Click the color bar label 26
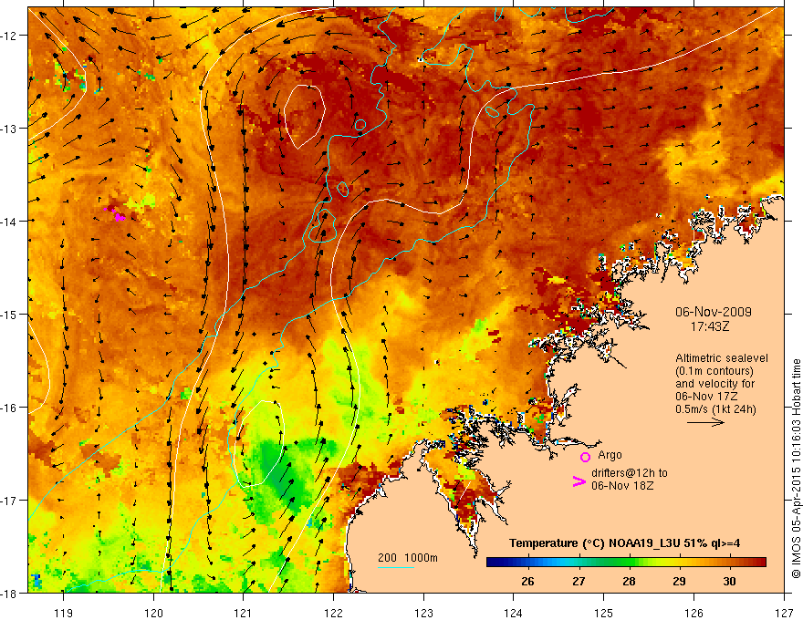The width and height of the screenshot is (803, 620). (x=527, y=582)
